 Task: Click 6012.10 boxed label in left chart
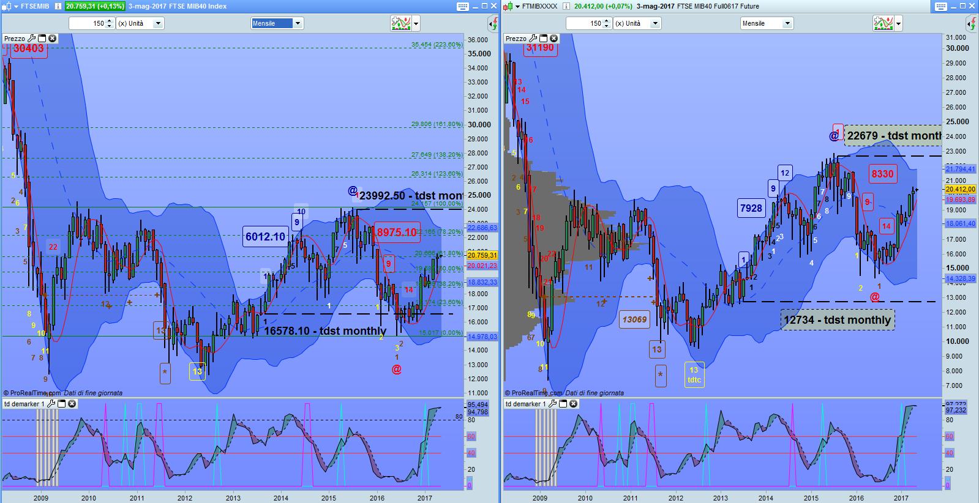click(266, 236)
